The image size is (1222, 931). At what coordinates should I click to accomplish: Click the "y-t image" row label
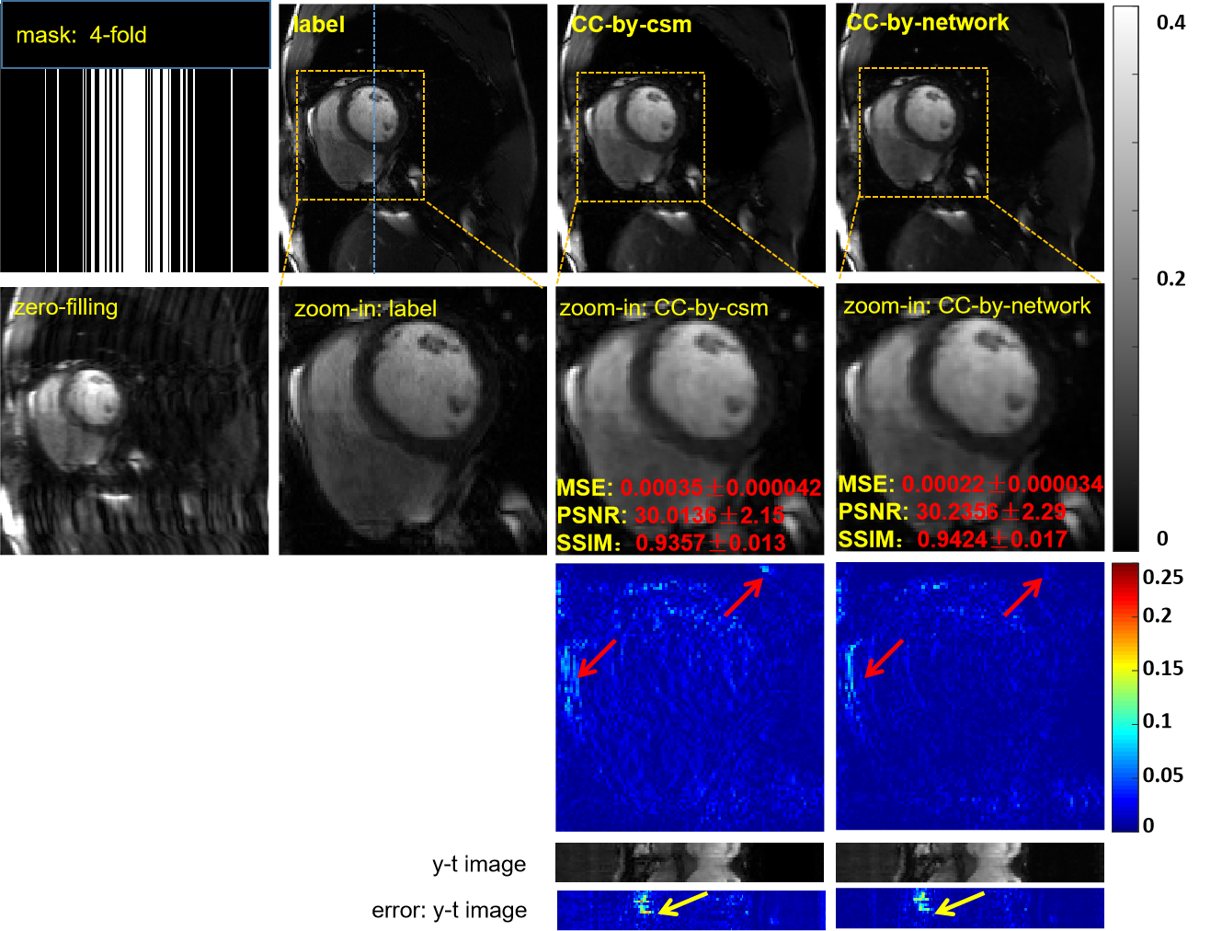pos(479,865)
